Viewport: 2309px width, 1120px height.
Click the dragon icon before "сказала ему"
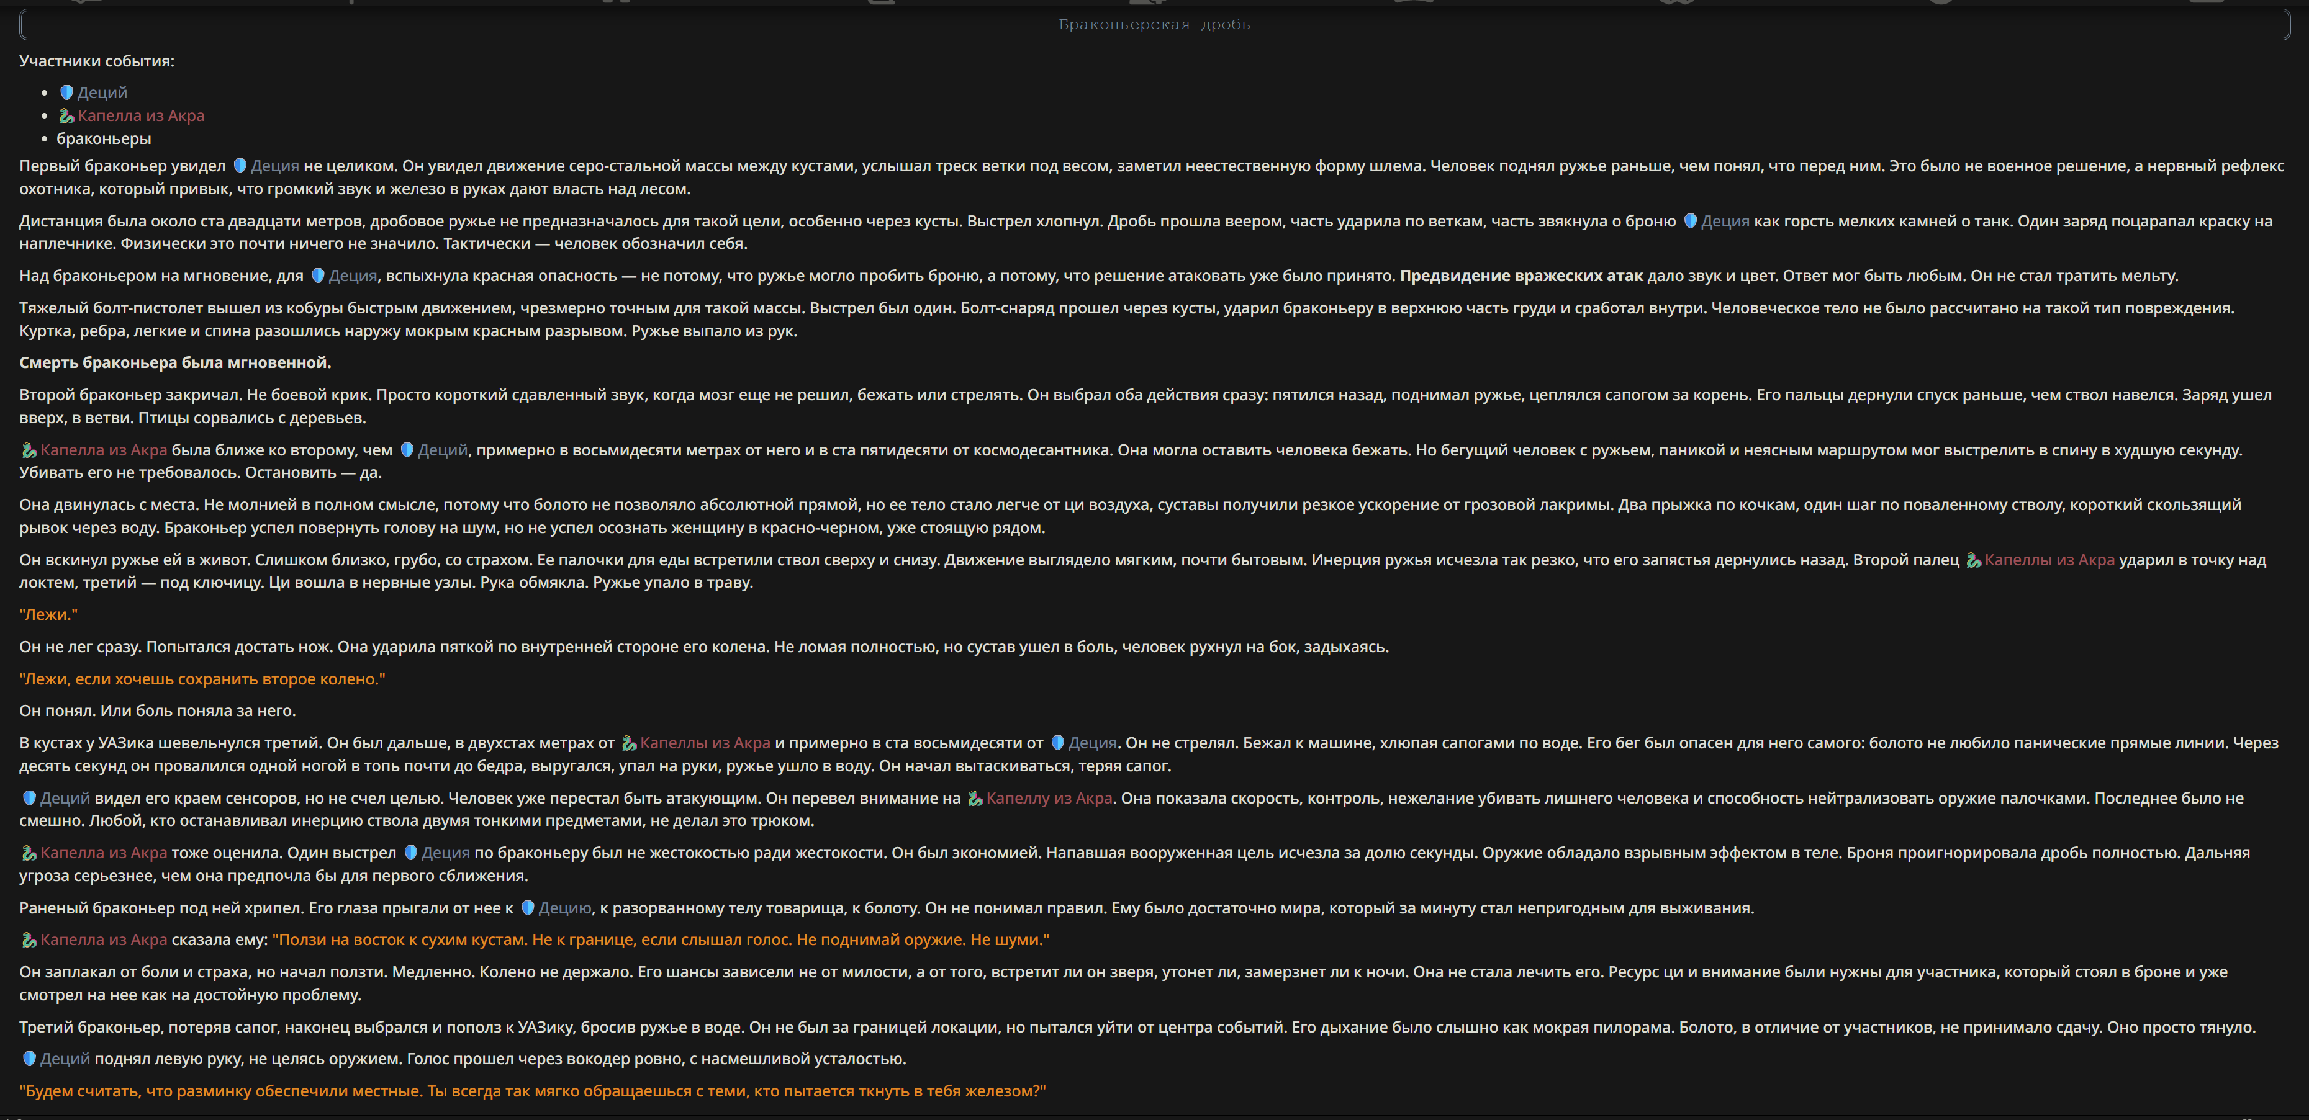[x=29, y=940]
